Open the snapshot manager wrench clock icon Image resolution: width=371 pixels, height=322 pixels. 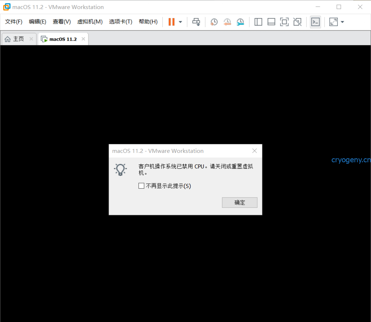click(x=240, y=22)
